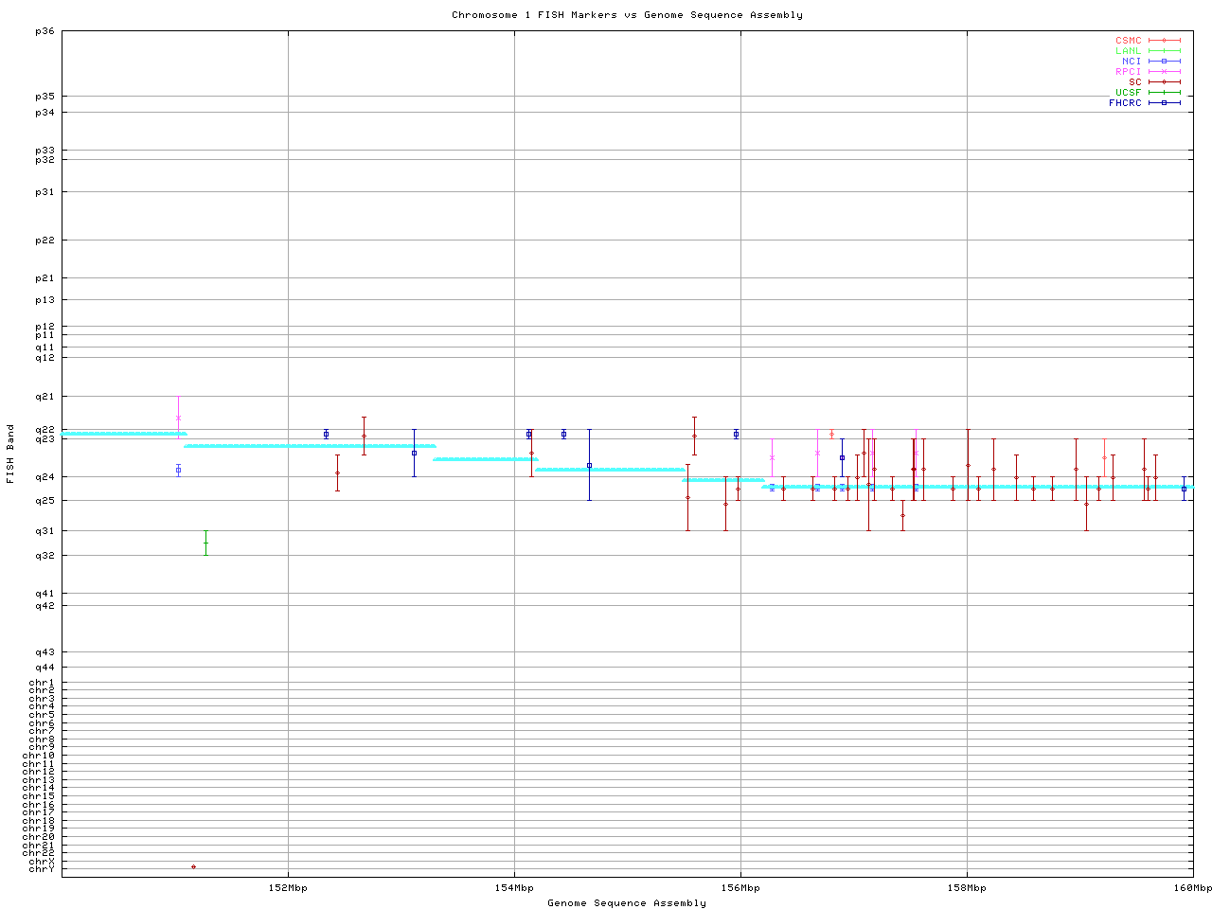Viewport: 1212px width, 909px height.
Task: Select the 160Mbp x-axis tick label
Action: pyautogui.click(x=1192, y=888)
